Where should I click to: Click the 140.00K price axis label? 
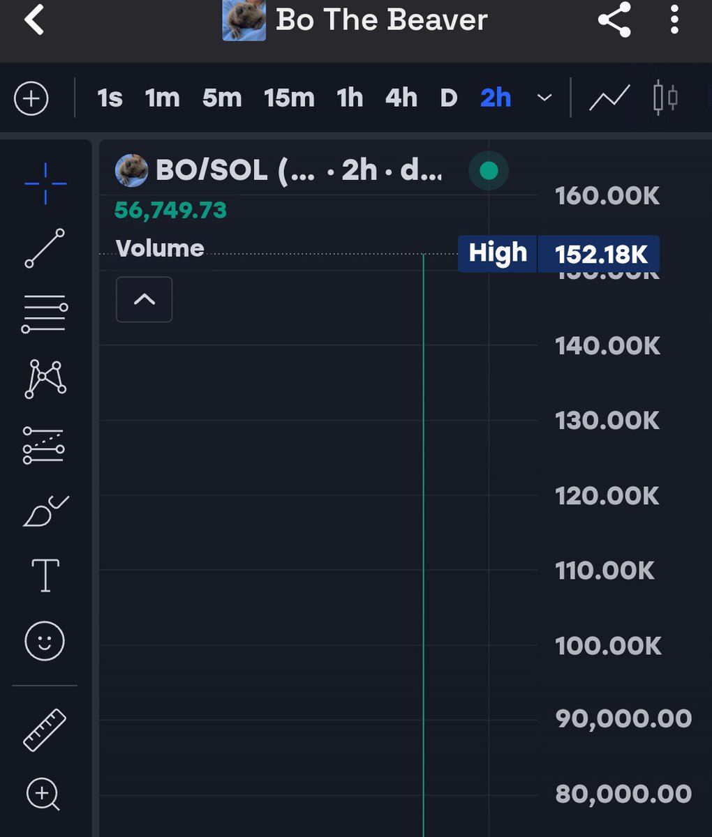tap(607, 346)
